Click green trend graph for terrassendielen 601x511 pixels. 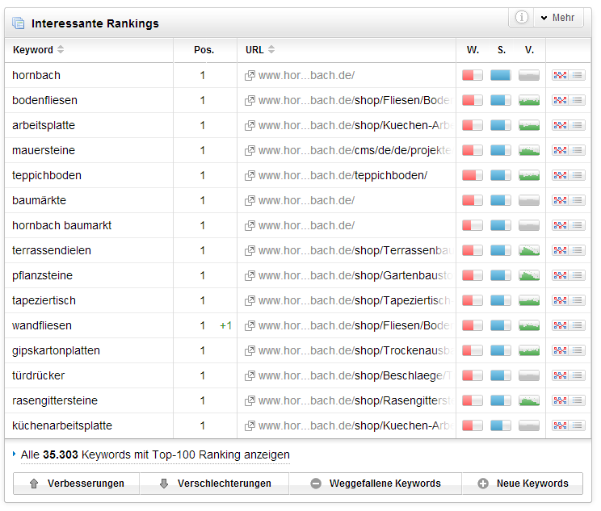(529, 250)
